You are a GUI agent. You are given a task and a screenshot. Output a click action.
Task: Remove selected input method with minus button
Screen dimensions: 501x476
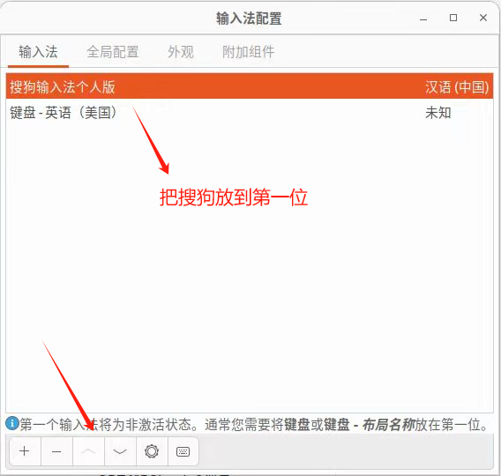[x=56, y=451]
